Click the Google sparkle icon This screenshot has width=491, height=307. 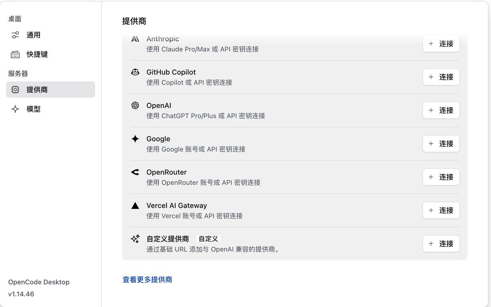pos(135,139)
